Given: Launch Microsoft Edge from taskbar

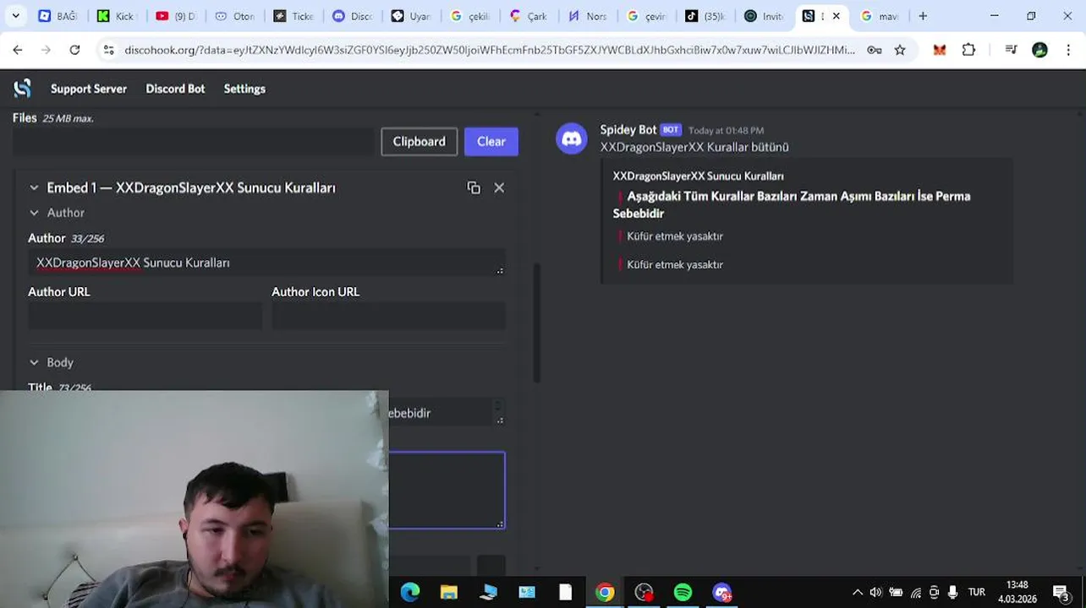Looking at the screenshot, I should point(410,592).
